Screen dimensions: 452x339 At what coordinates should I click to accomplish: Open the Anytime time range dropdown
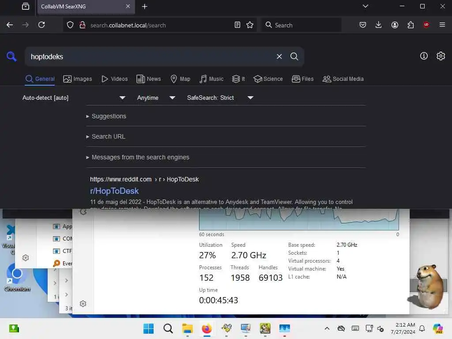click(156, 98)
